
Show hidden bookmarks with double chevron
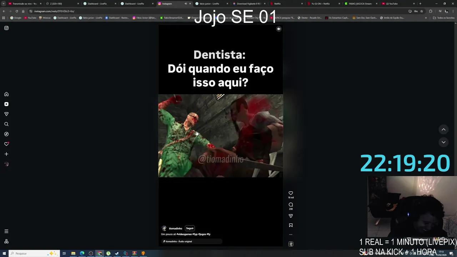coord(426,18)
